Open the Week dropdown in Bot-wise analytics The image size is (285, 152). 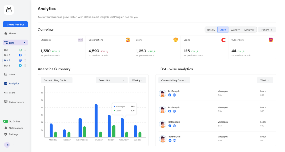[265, 80]
